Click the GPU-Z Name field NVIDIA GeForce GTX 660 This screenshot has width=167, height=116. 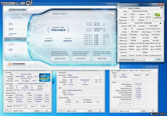140,11
